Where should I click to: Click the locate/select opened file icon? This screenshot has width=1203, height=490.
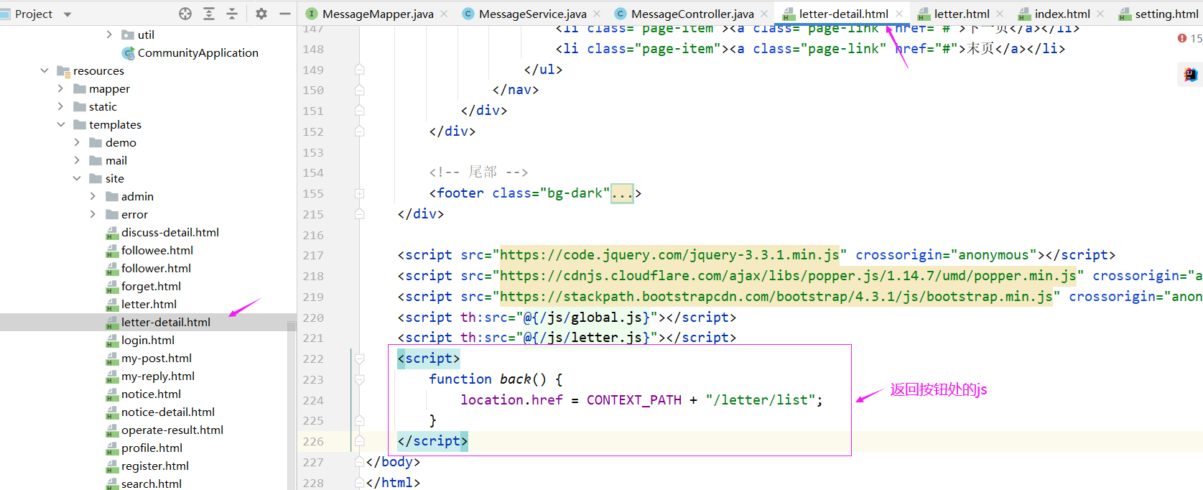pos(185,14)
